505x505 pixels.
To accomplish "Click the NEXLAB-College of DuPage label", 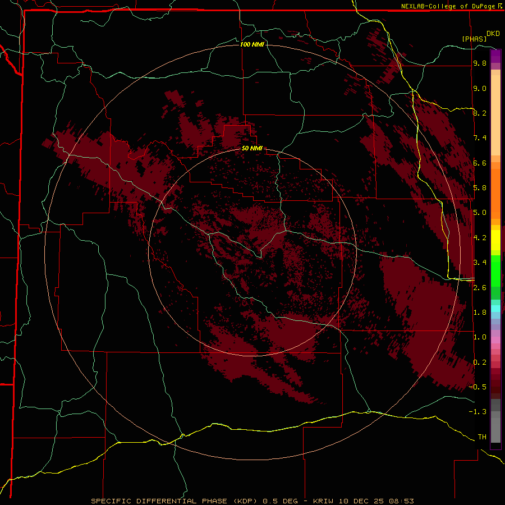I will 448,6.
